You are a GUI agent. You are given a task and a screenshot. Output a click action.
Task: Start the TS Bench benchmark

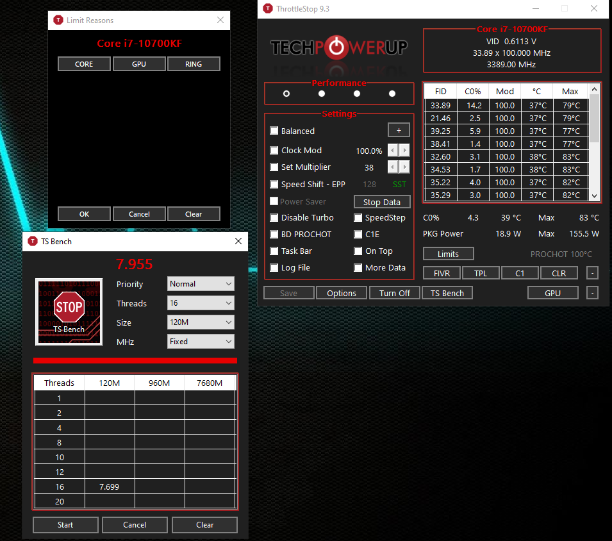click(65, 524)
